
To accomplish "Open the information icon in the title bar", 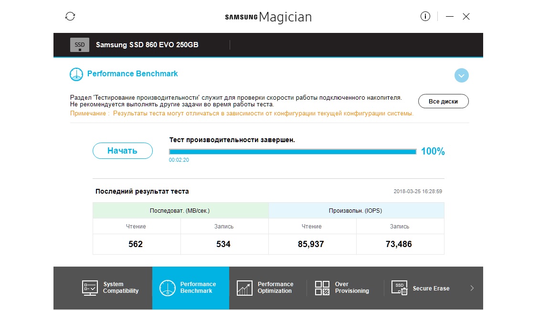I will pos(425,16).
